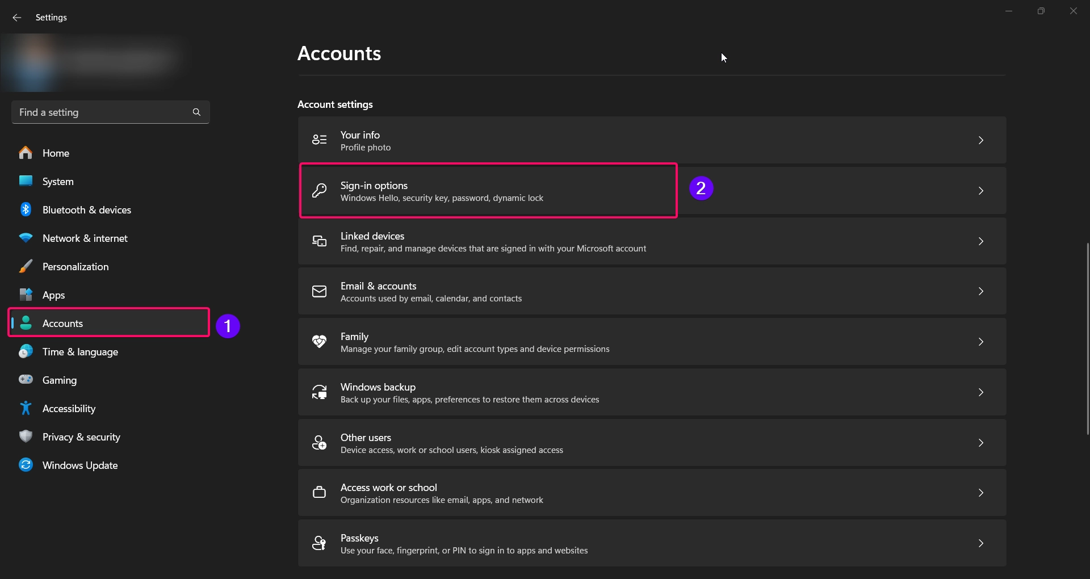The height and width of the screenshot is (579, 1090).
Task: Click the Sign-in options key icon
Action: pyautogui.click(x=320, y=190)
